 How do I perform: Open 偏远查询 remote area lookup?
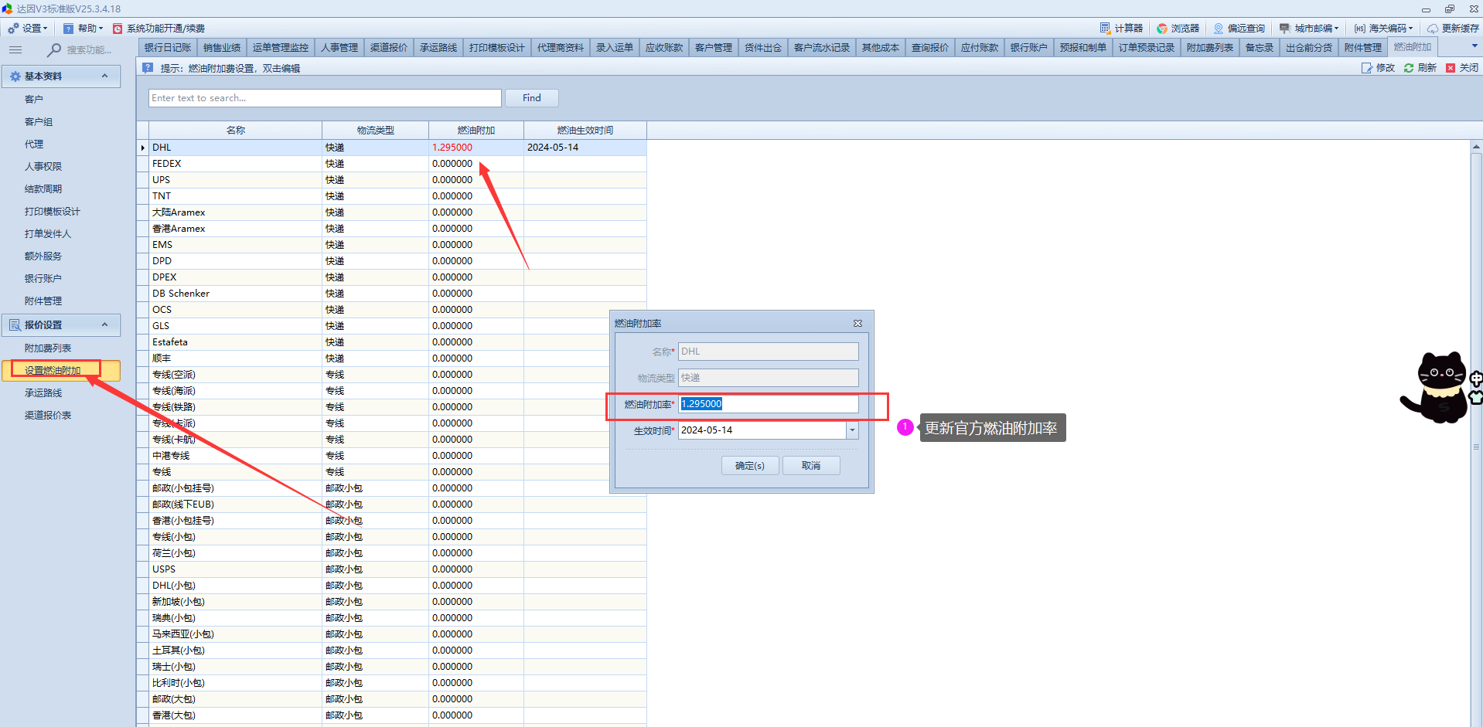tap(1239, 29)
